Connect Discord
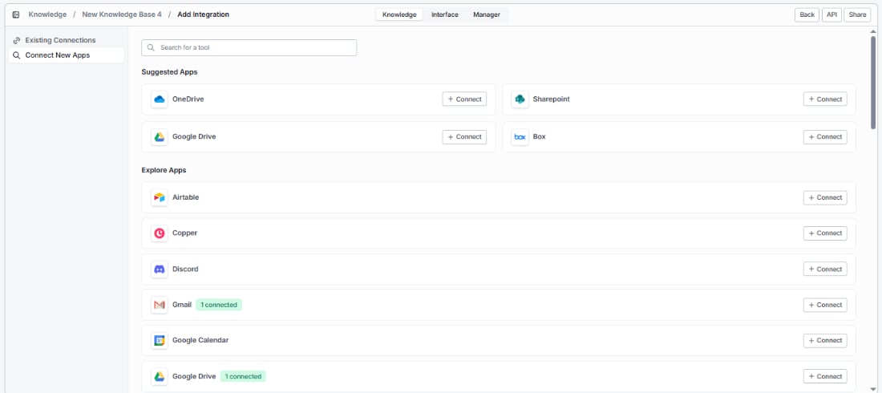Viewport: 882px width, 393px height. pos(824,269)
